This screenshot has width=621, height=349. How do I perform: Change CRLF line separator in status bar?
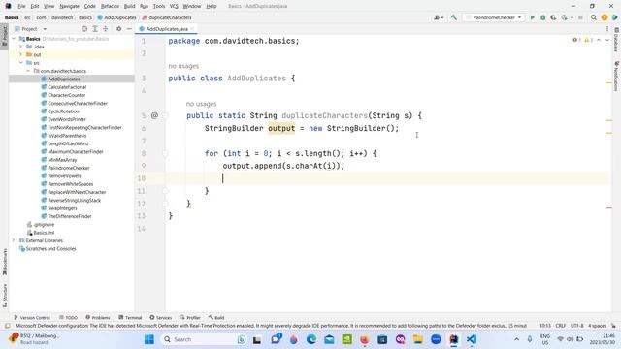[x=561, y=326]
